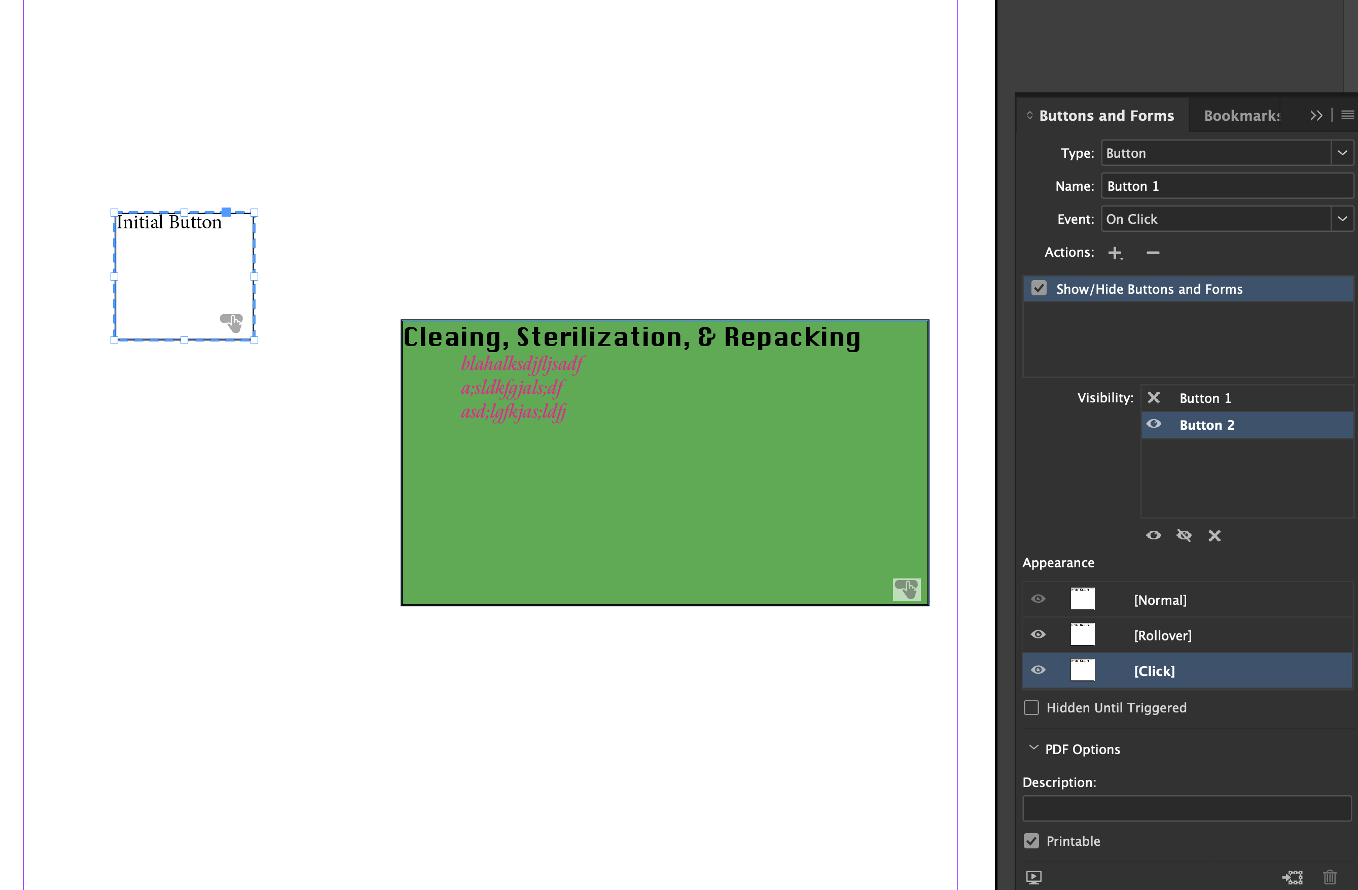Uncheck the Show/Hide Buttons and Forms action

1039,288
